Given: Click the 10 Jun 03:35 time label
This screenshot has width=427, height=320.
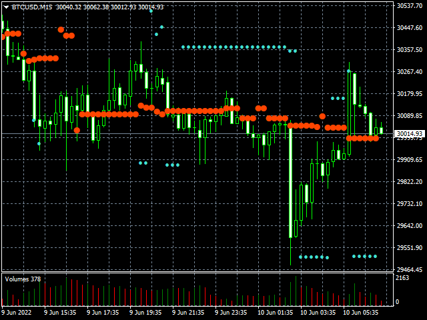Looking at the screenshot, I should tap(318, 313).
